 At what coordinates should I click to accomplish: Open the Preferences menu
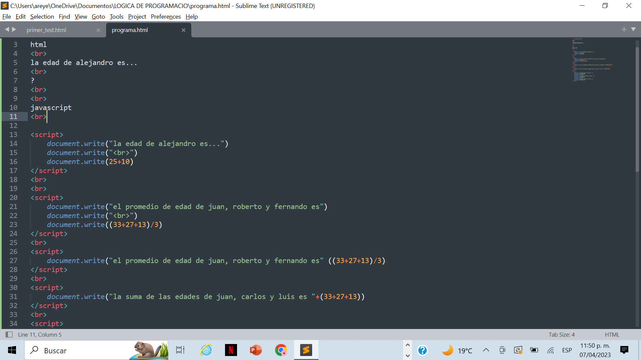166,17
